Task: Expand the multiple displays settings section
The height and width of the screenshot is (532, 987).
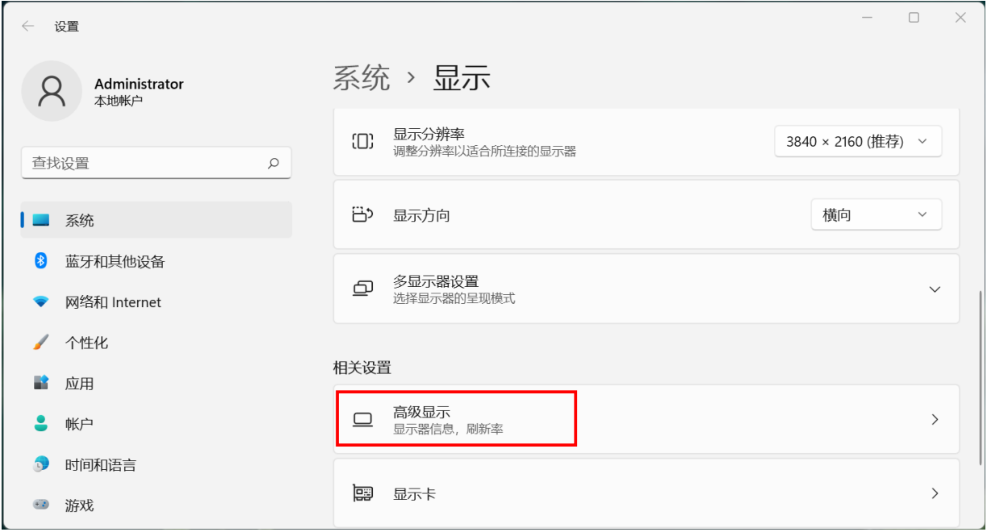Action: coord(935,289)
